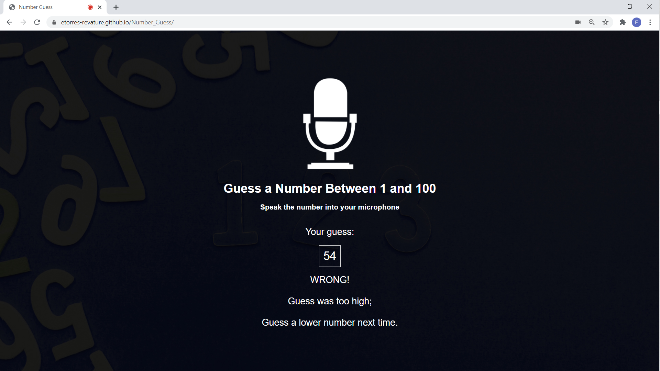
Task: Click the large white microphone icon
Action: pos(330,124)
